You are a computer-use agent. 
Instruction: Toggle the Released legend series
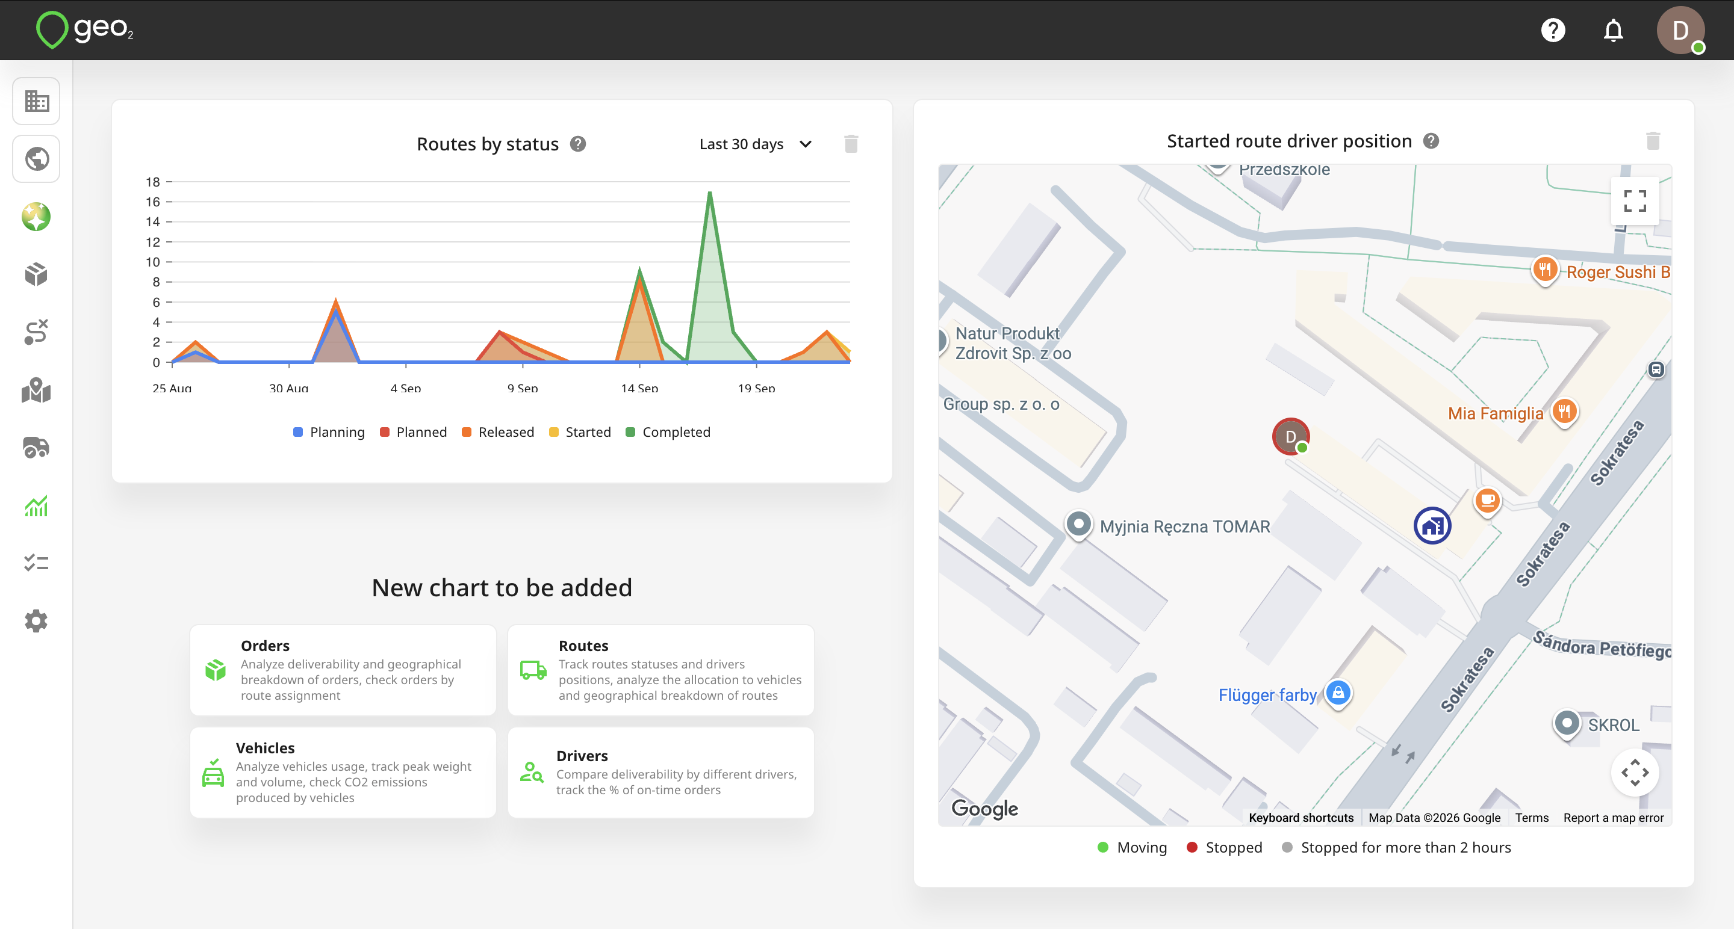tap(497, 432)
